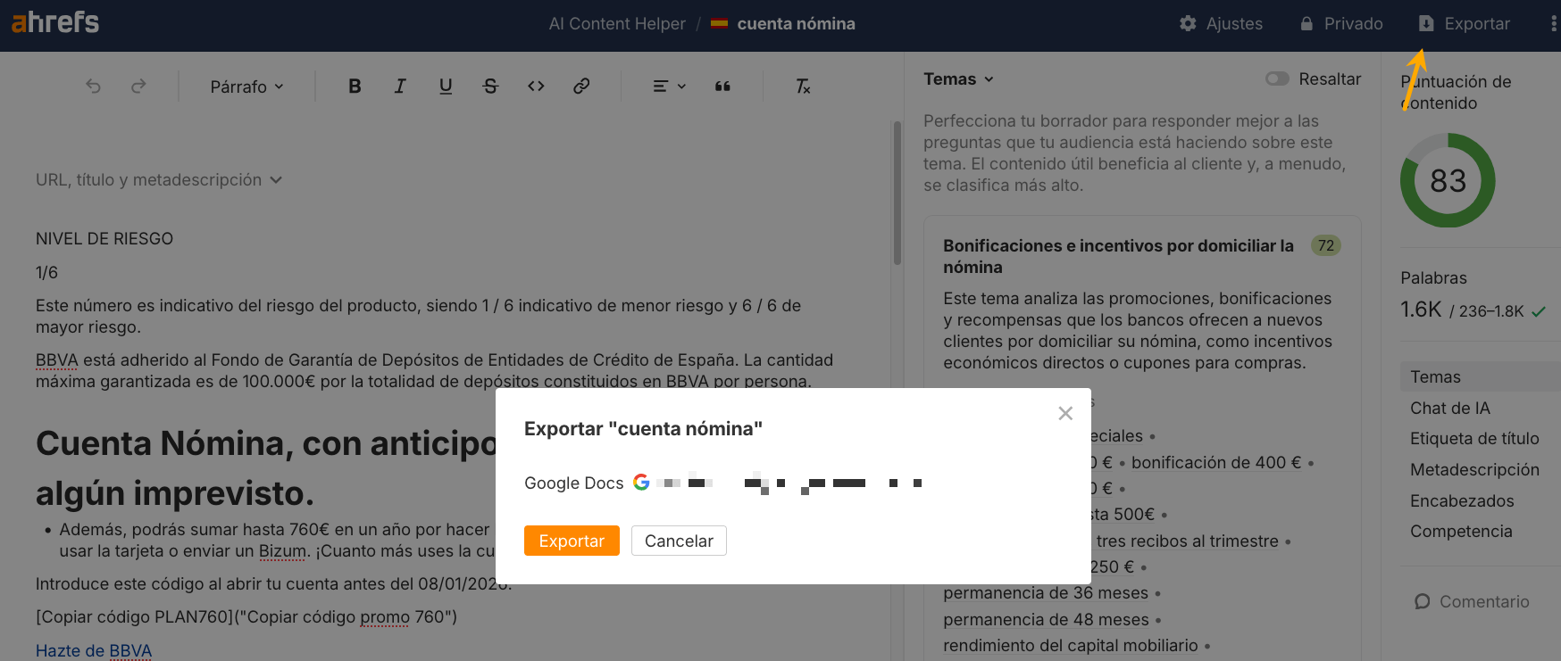Click topic 'rendimiento del capital mobiliario'

pyautogui.click(x=1071, y=645)
